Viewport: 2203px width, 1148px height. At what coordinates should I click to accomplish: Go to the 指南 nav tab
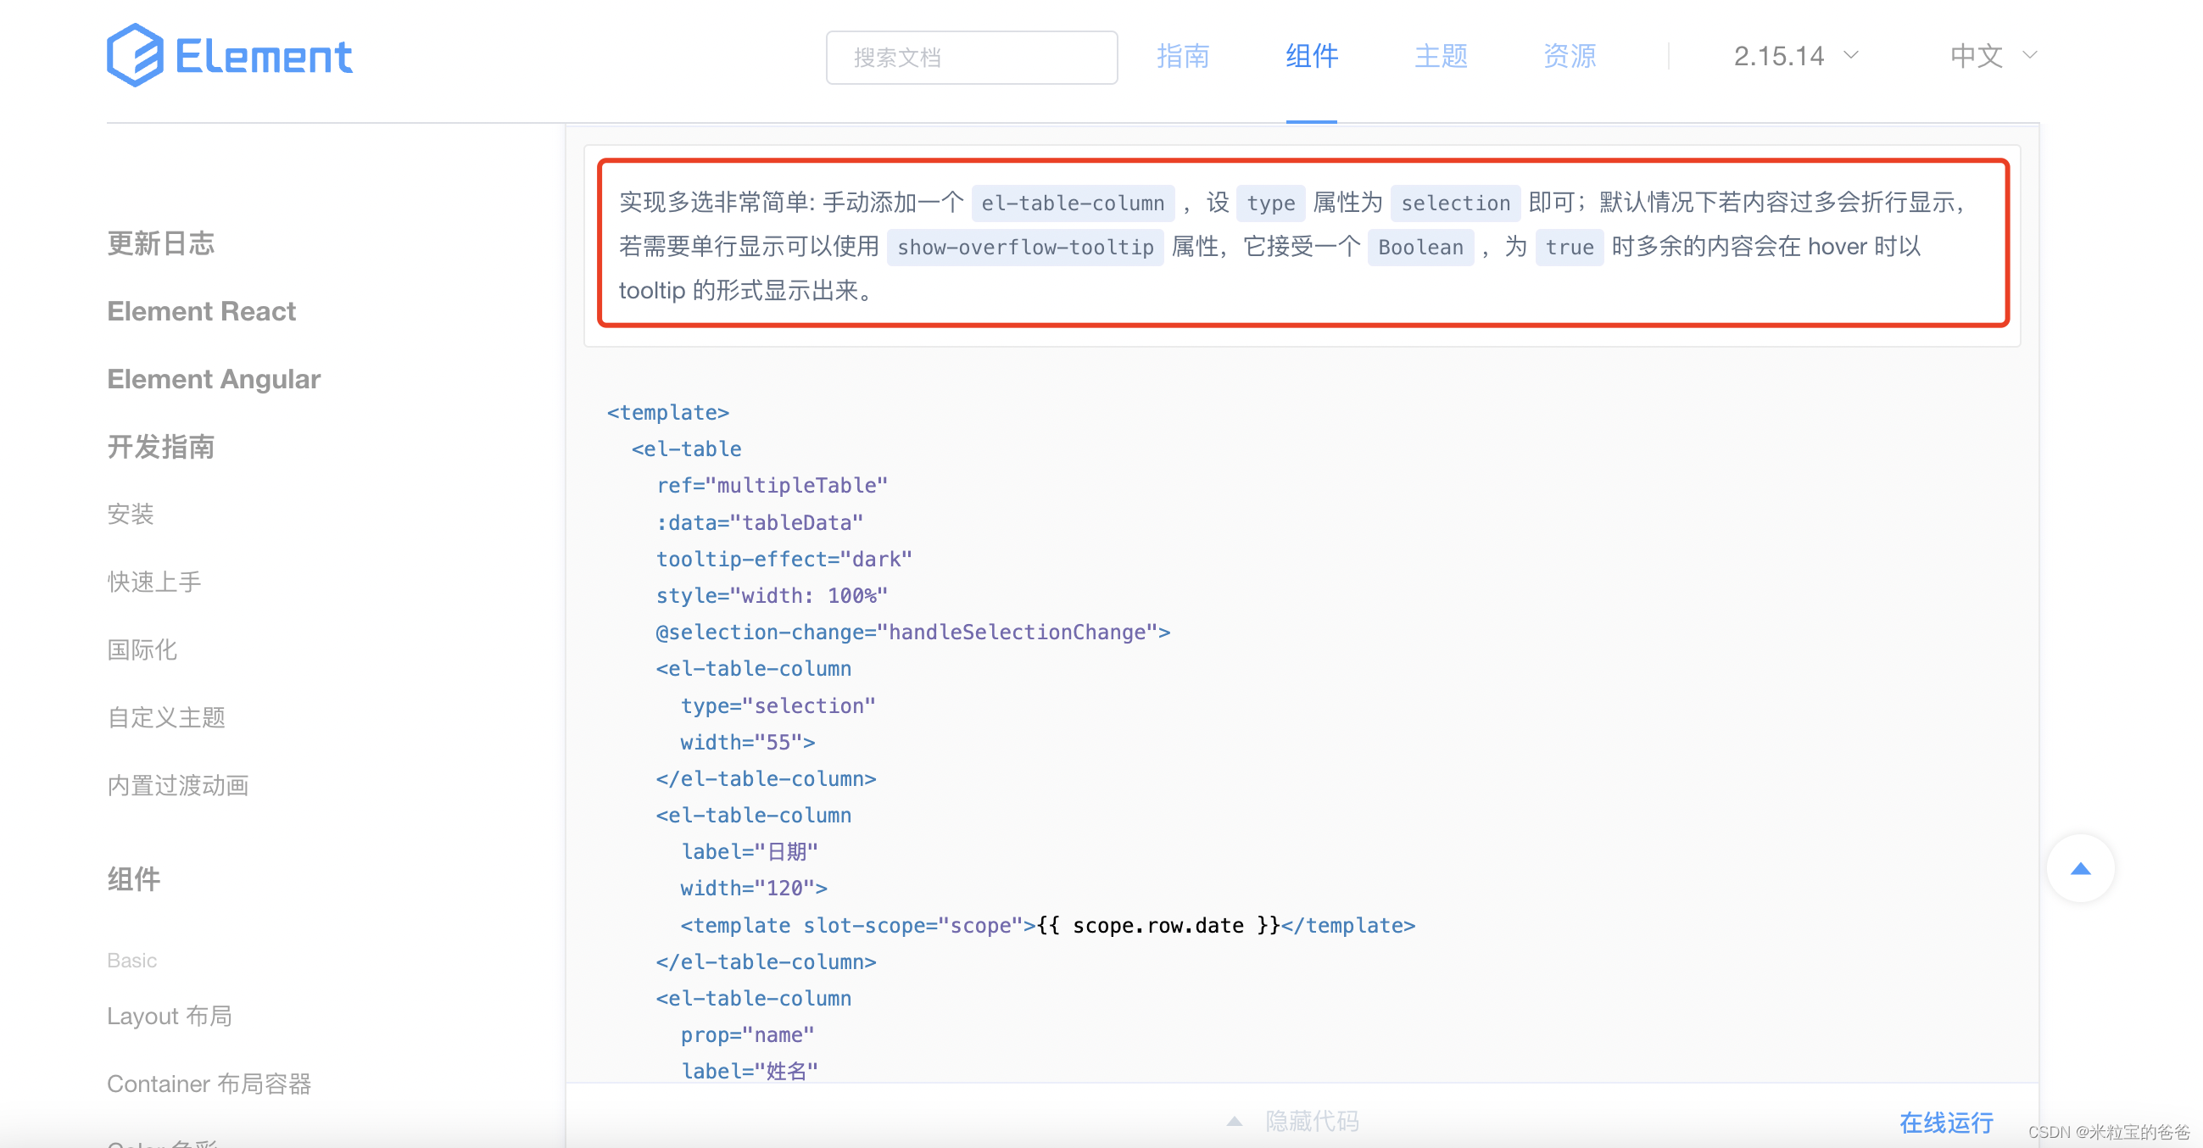[x=1183, y=57]
